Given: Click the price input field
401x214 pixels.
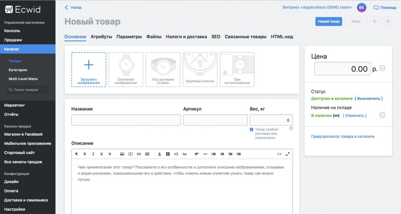Looking at the screenshot, I should pos(342,69).
